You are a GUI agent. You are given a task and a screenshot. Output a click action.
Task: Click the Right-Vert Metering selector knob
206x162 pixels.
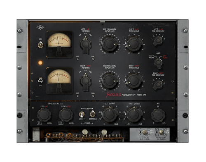pyautogui.click(x=85, y=82)
